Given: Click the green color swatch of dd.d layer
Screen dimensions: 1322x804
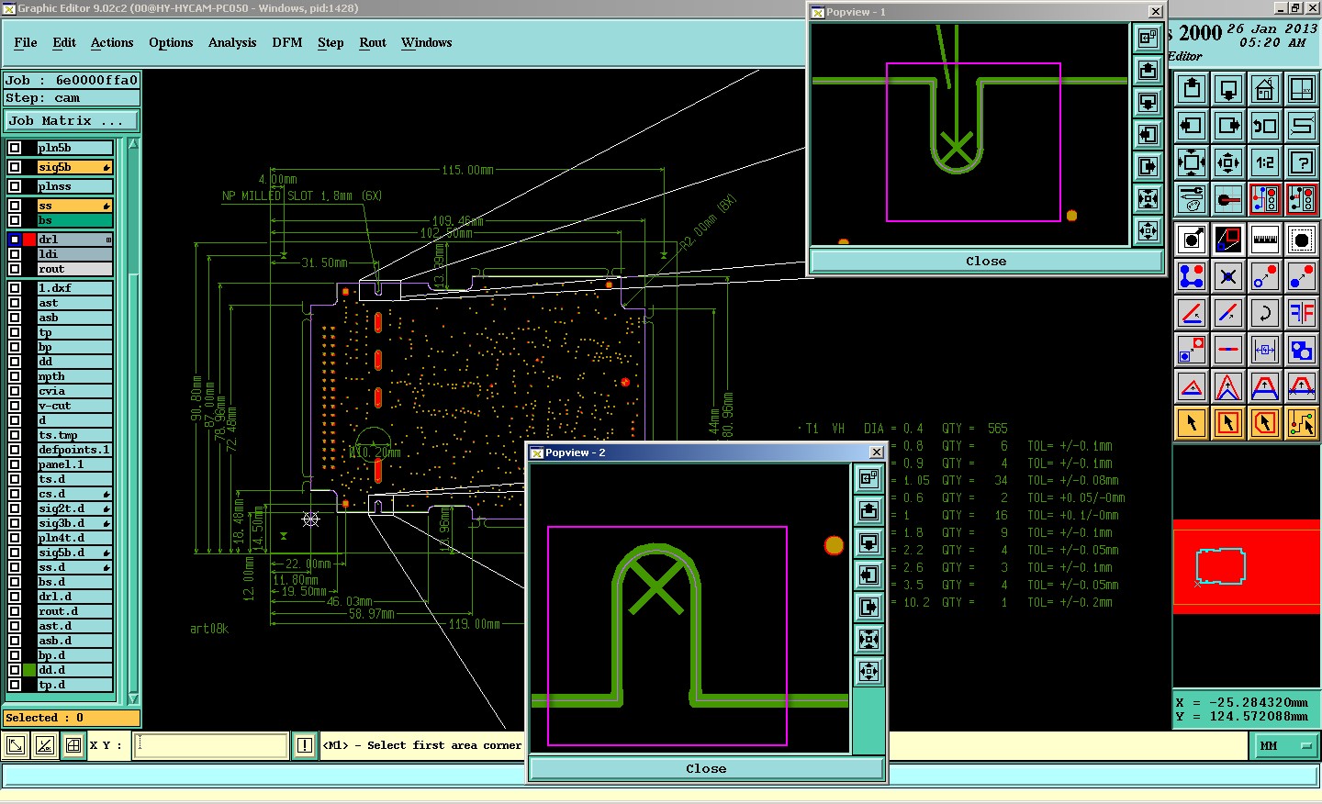Looking at the screenshot, I should click(x=29, y=670).
